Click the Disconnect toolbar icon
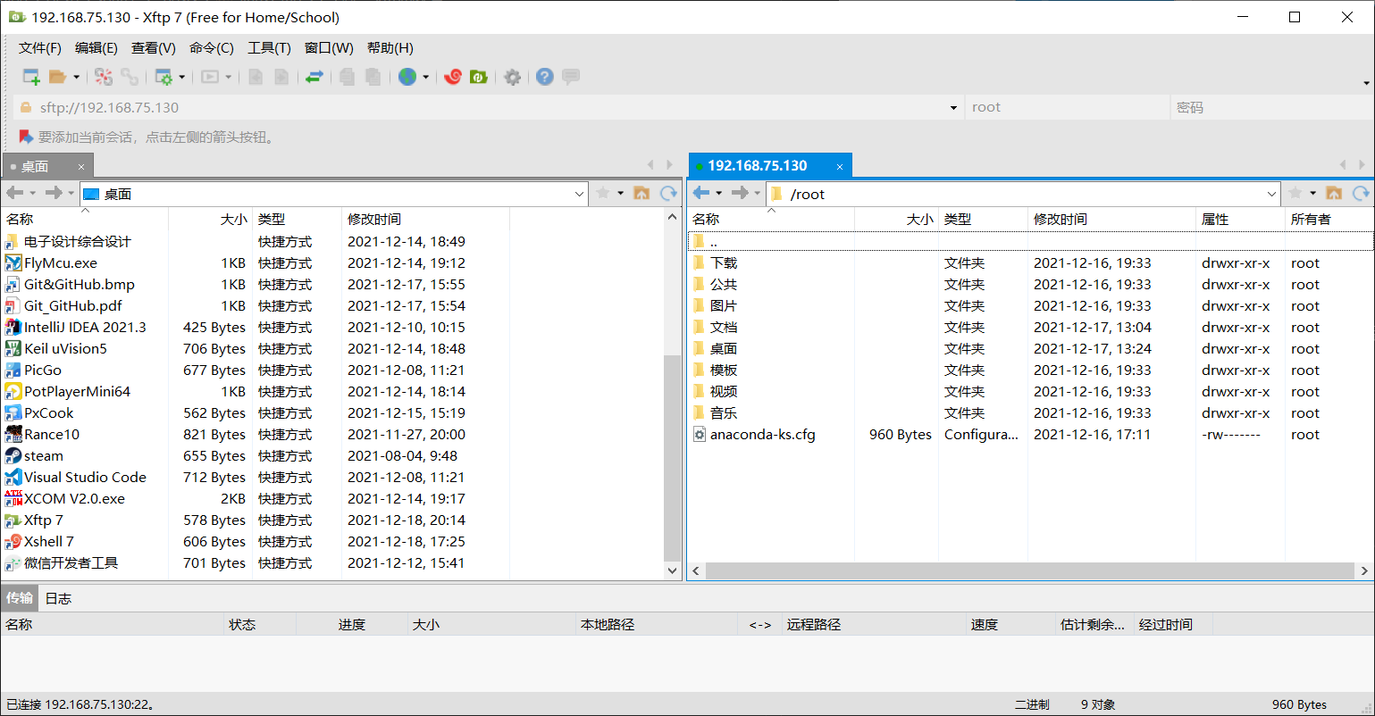Viewport: 1375px width, 716px height. pyautogui.click(x=104, y=77)
